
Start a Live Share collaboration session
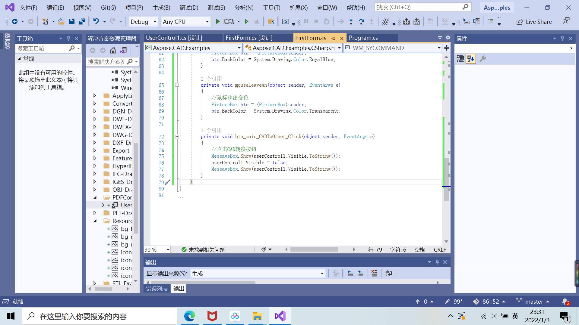click(x=534, y=21)
